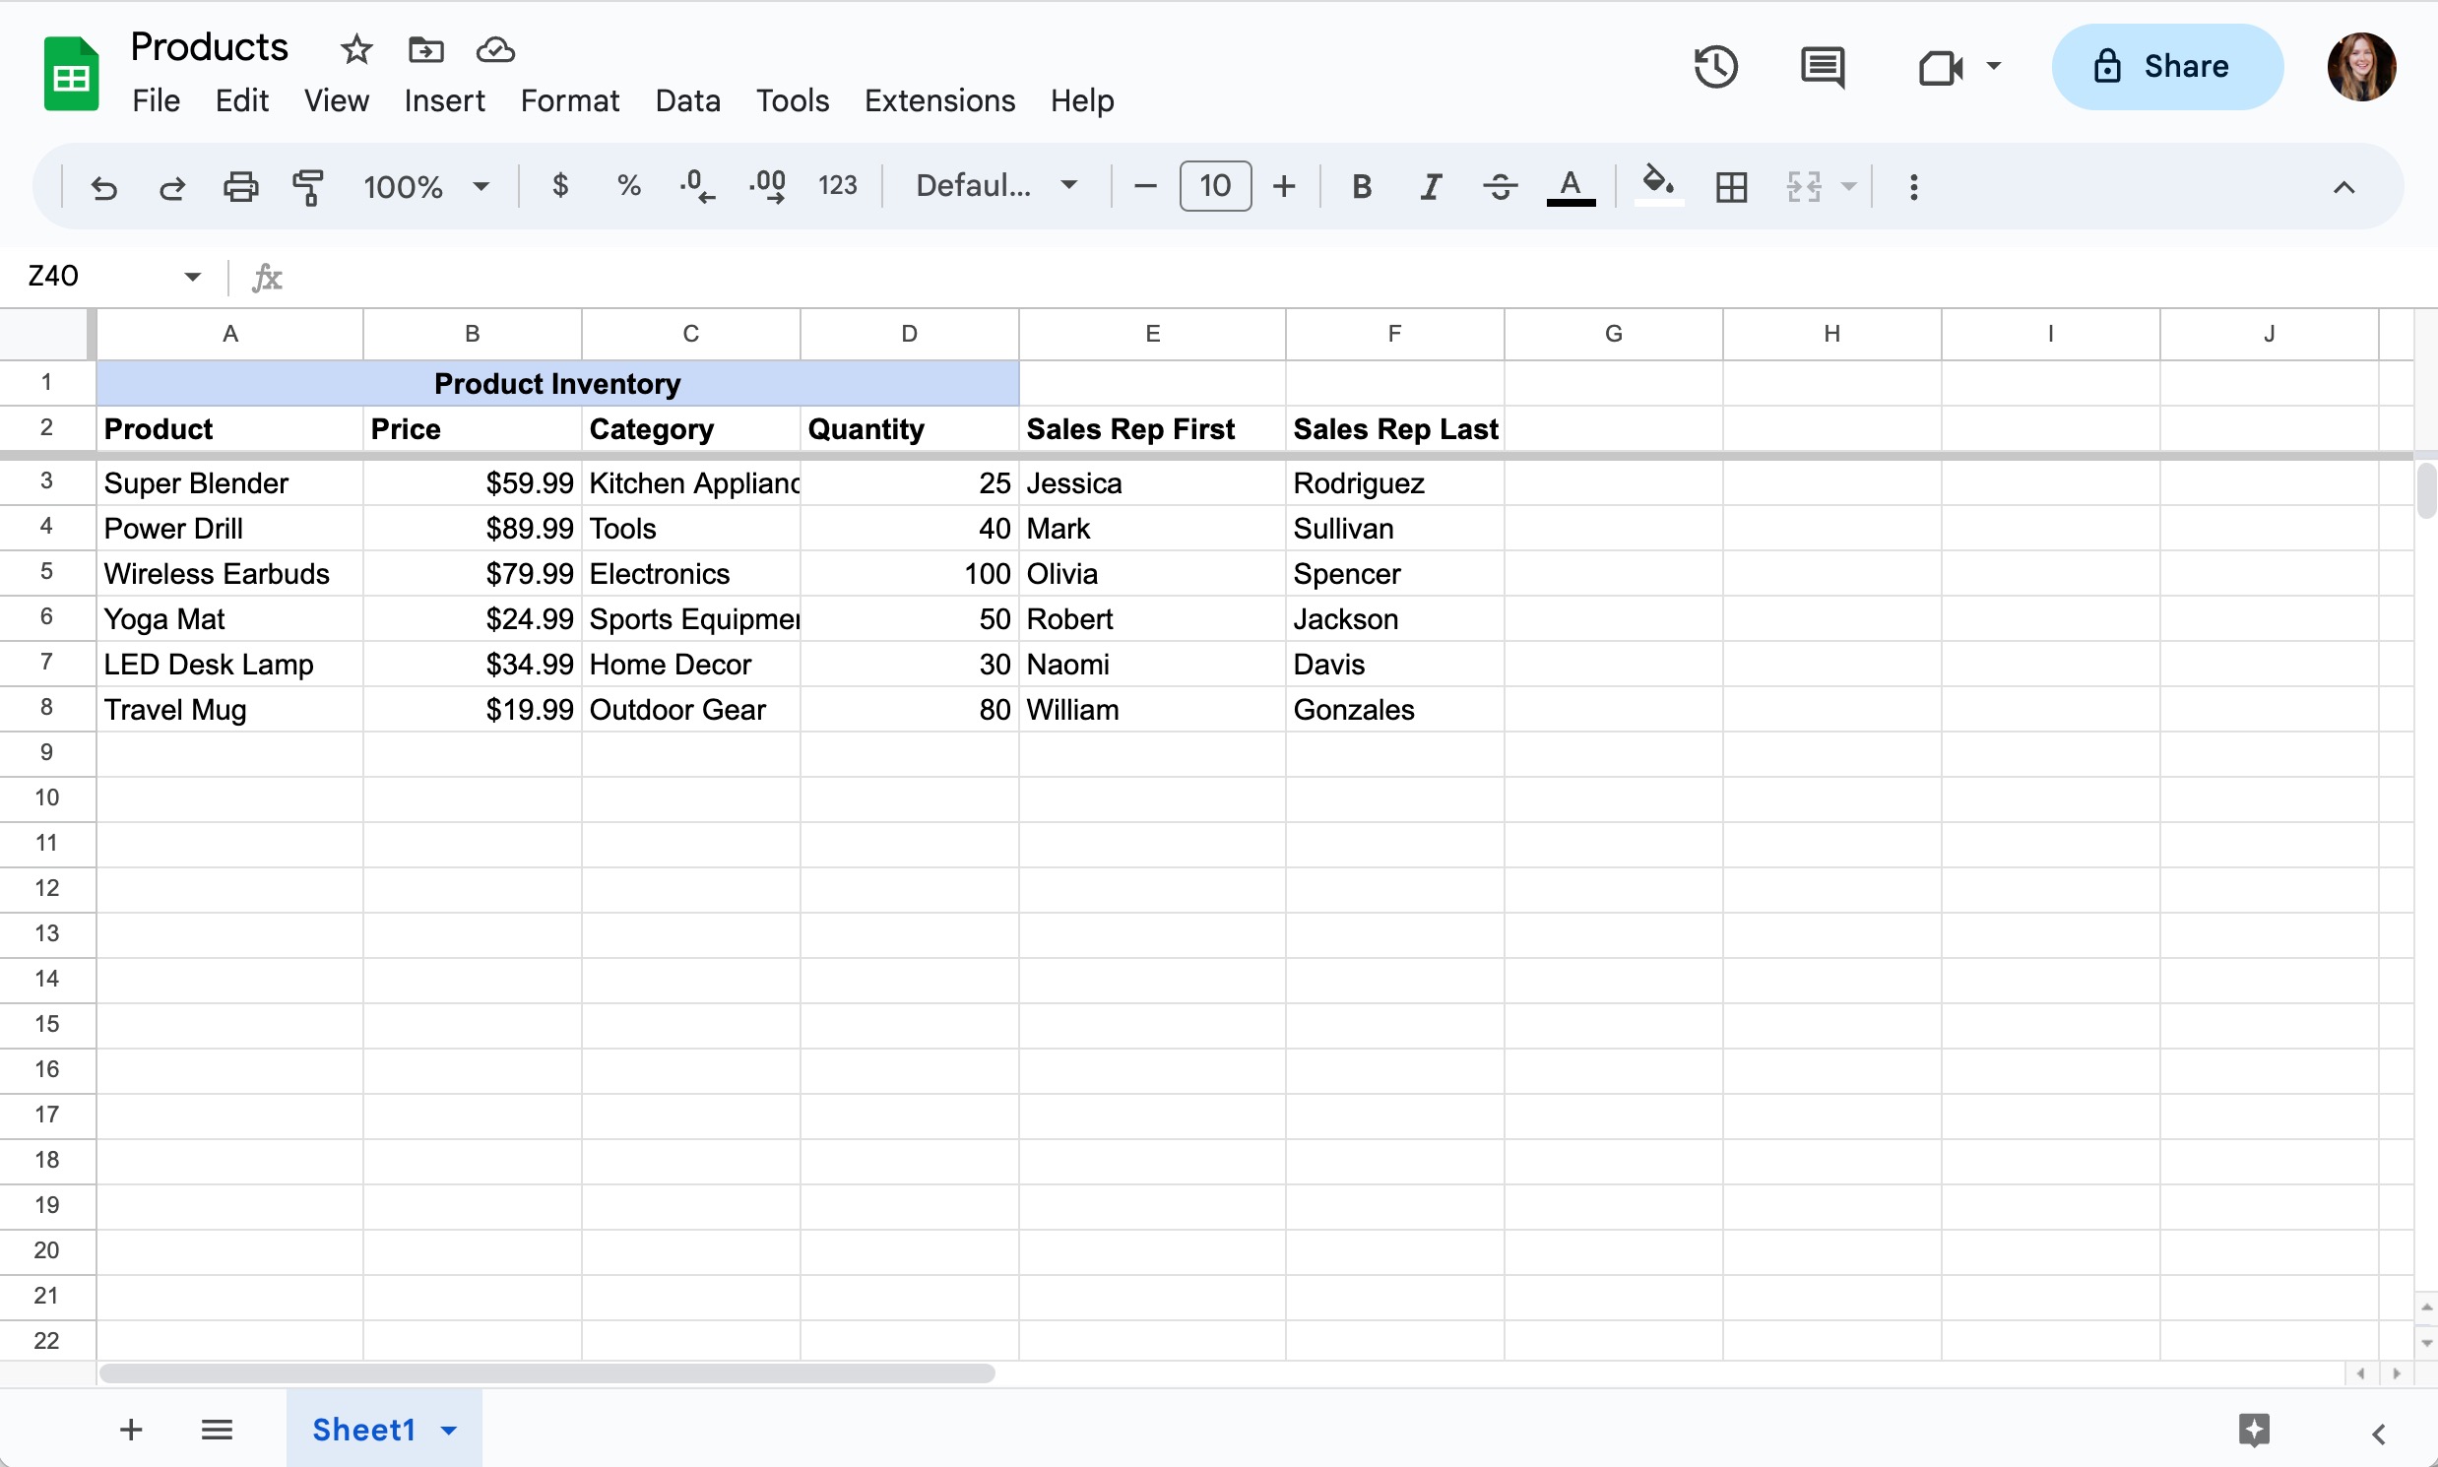Apply currency format with the dollar icon
Screen dimensions: 2438x1467
[x=559, y=186]
